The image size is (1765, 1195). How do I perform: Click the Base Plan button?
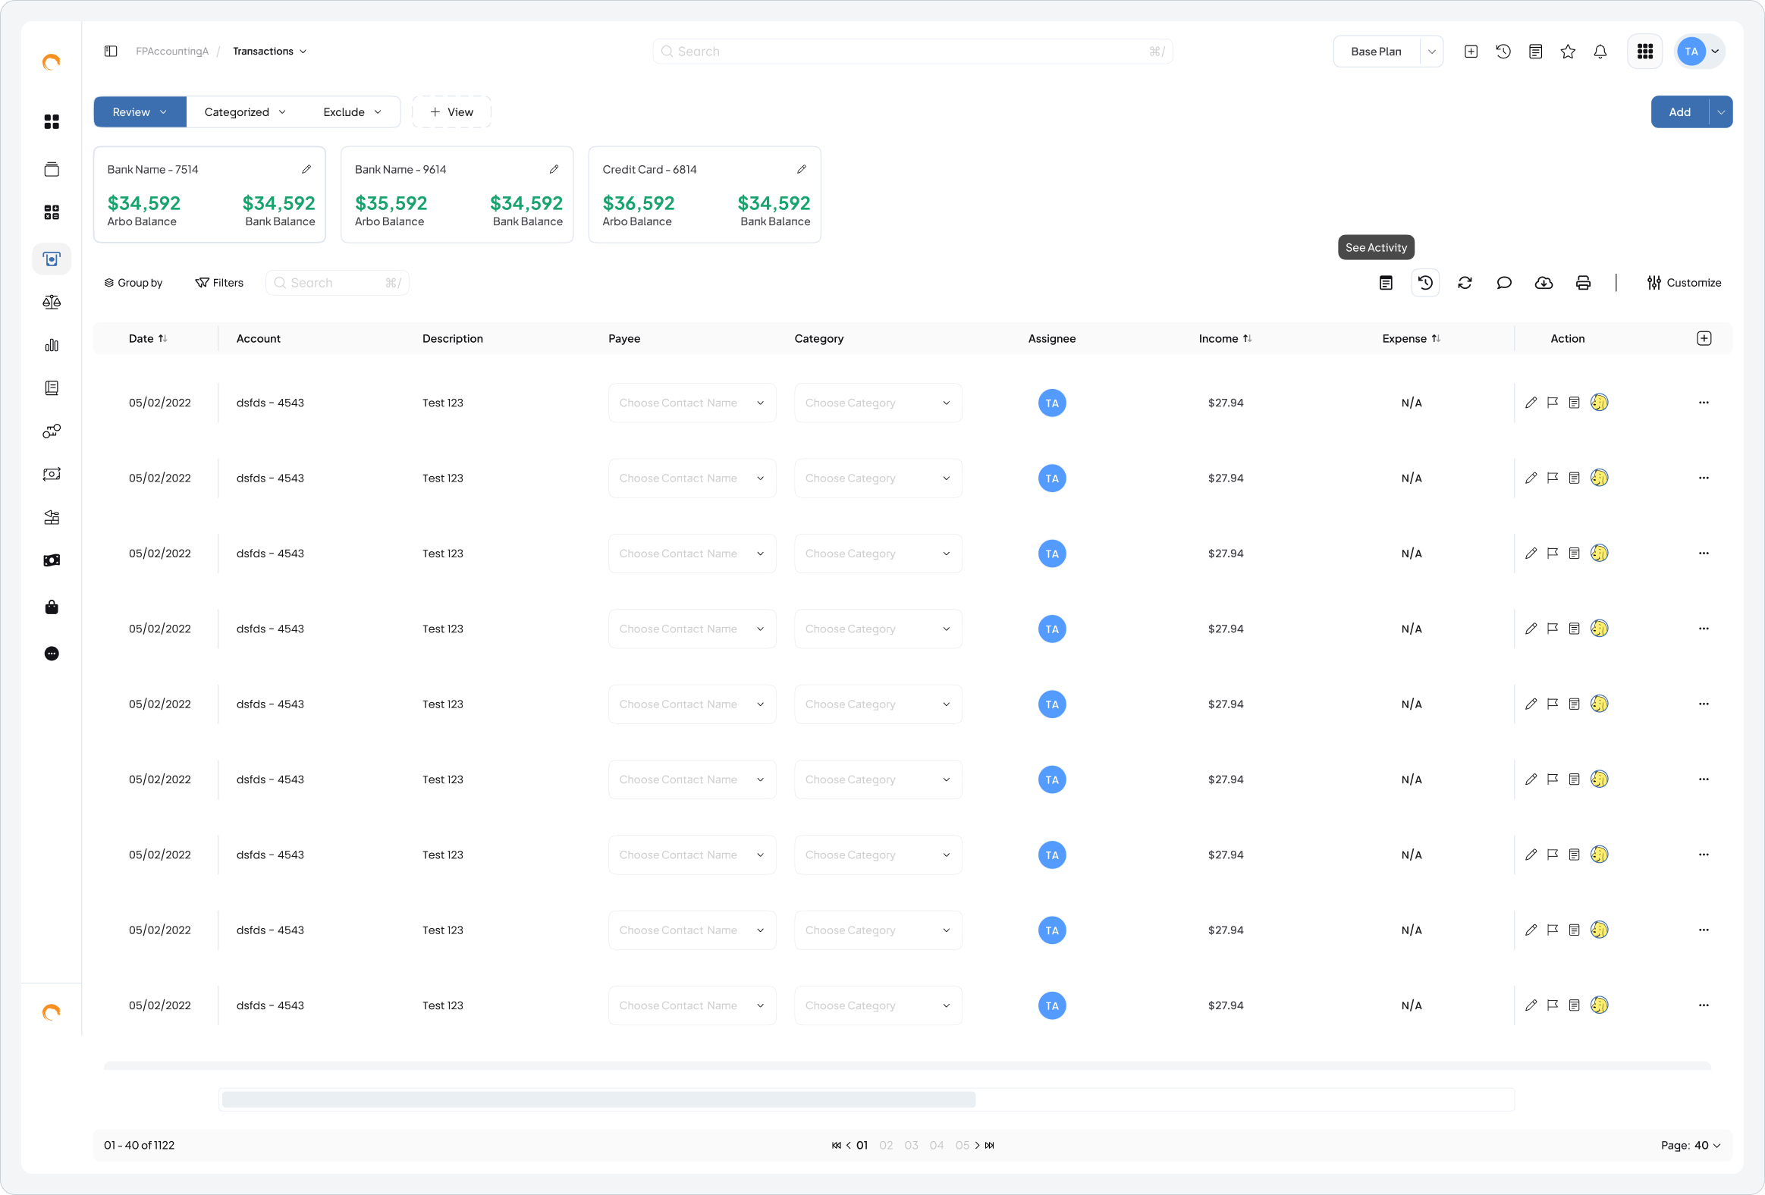tap(1376, 52)
